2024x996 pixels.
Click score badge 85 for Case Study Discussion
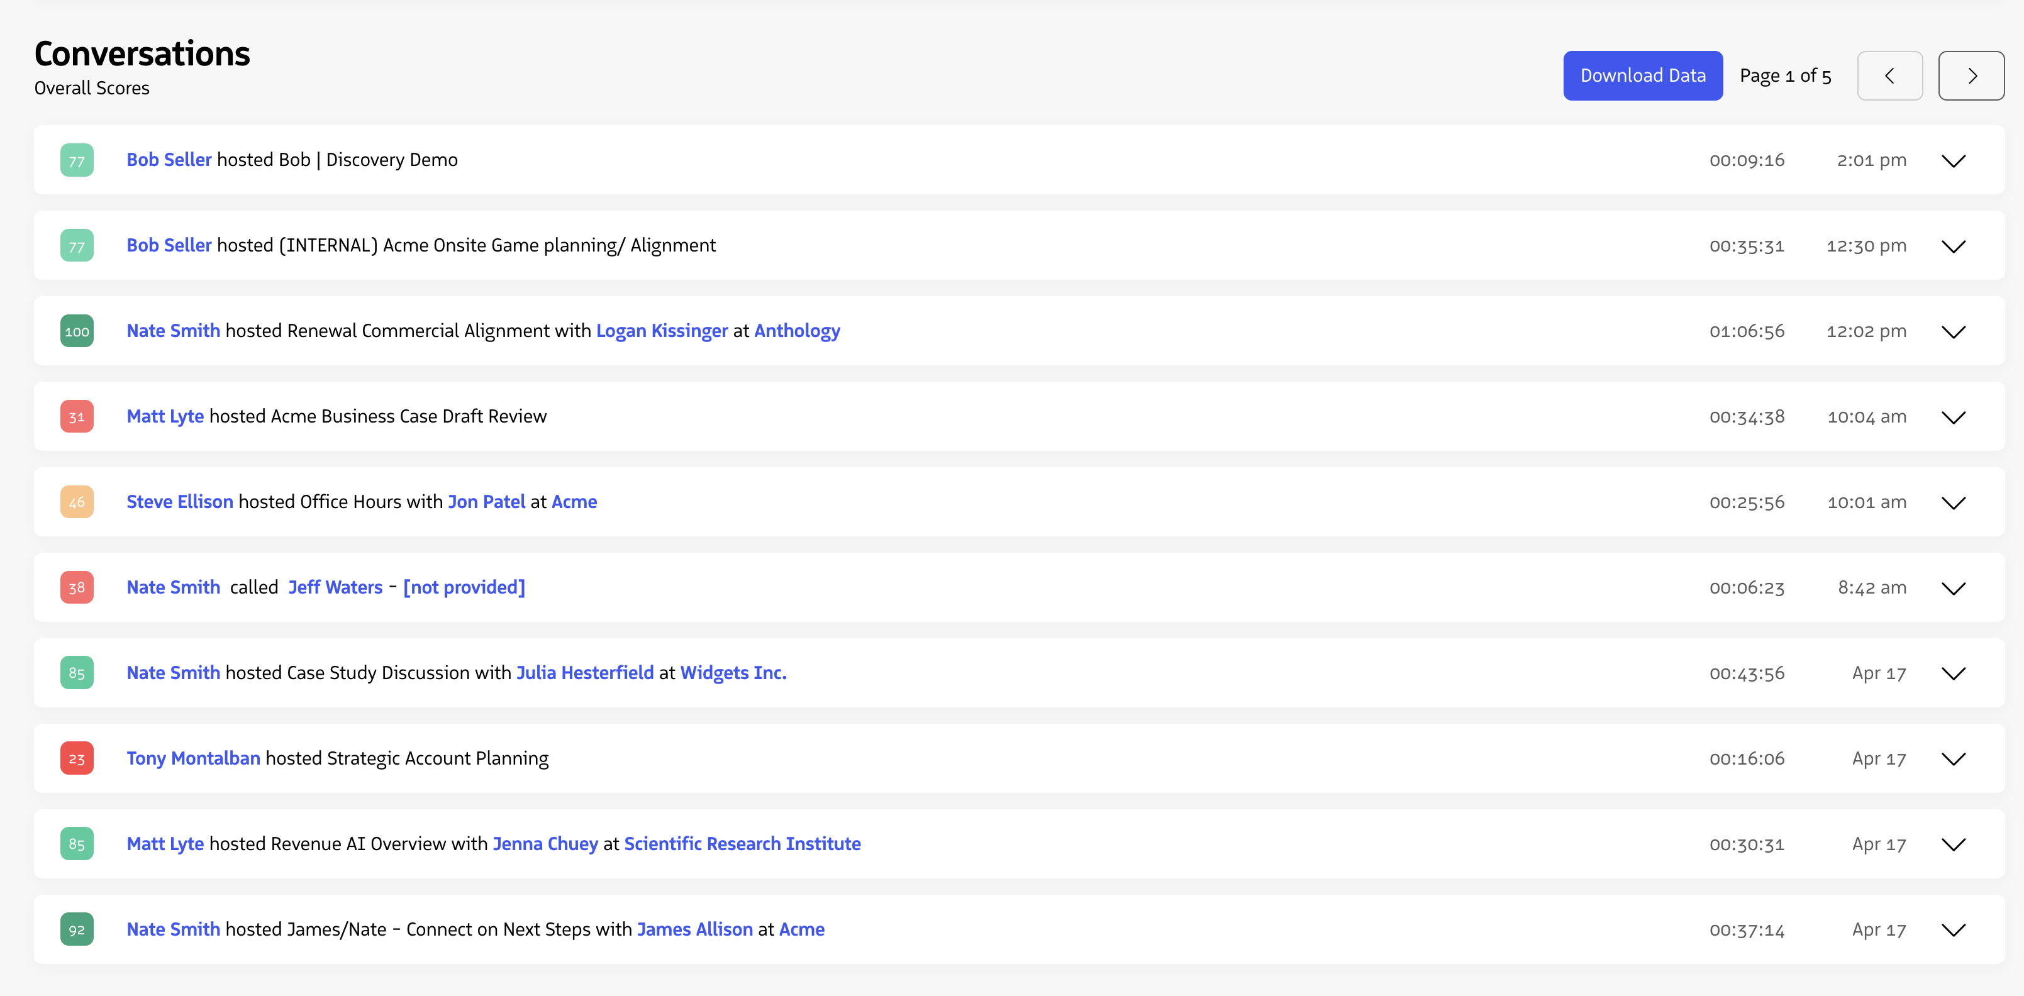(77, 673)
